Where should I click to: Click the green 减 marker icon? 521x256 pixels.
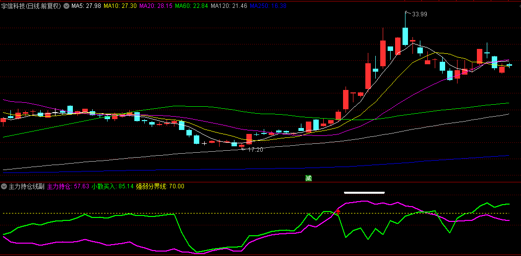point(309,178)
